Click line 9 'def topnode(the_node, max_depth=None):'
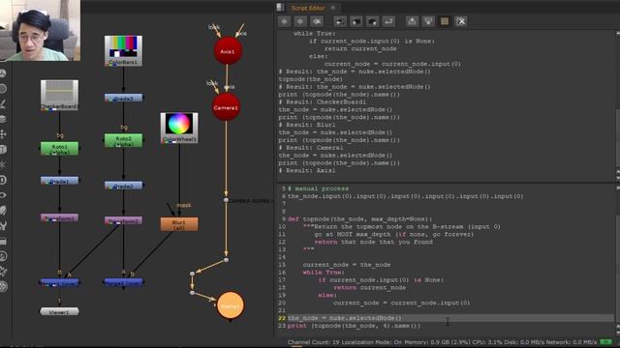Viewport: 620px width, 348px height. point(359,219)
